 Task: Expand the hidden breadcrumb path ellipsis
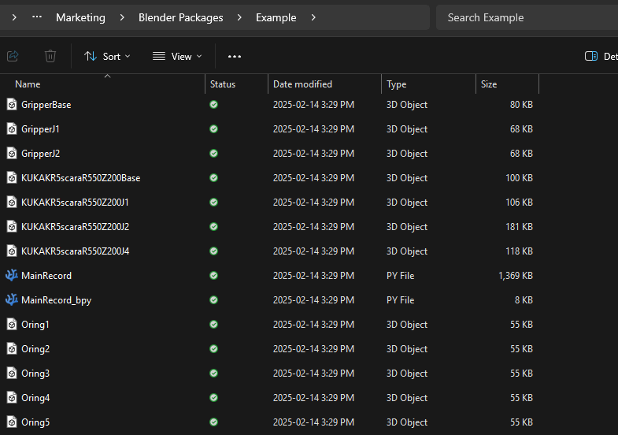37,17
